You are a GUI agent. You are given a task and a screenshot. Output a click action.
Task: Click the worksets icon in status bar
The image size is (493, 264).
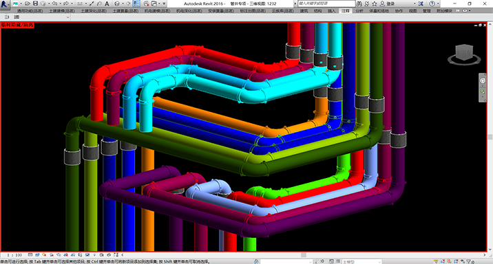[x=256, y=261]
